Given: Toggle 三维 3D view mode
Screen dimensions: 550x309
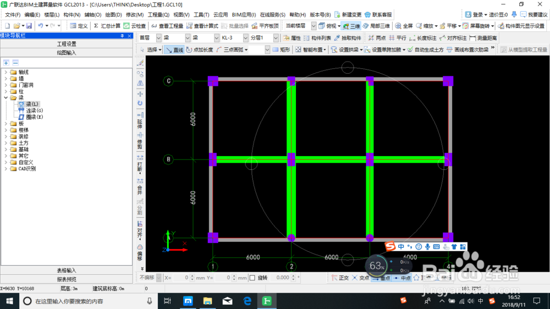Looking at the screenshot, I should coord(351,26).
